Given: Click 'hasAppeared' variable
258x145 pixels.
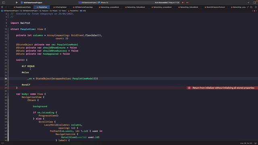Looking at the screenshot, I should coord(51,54).
